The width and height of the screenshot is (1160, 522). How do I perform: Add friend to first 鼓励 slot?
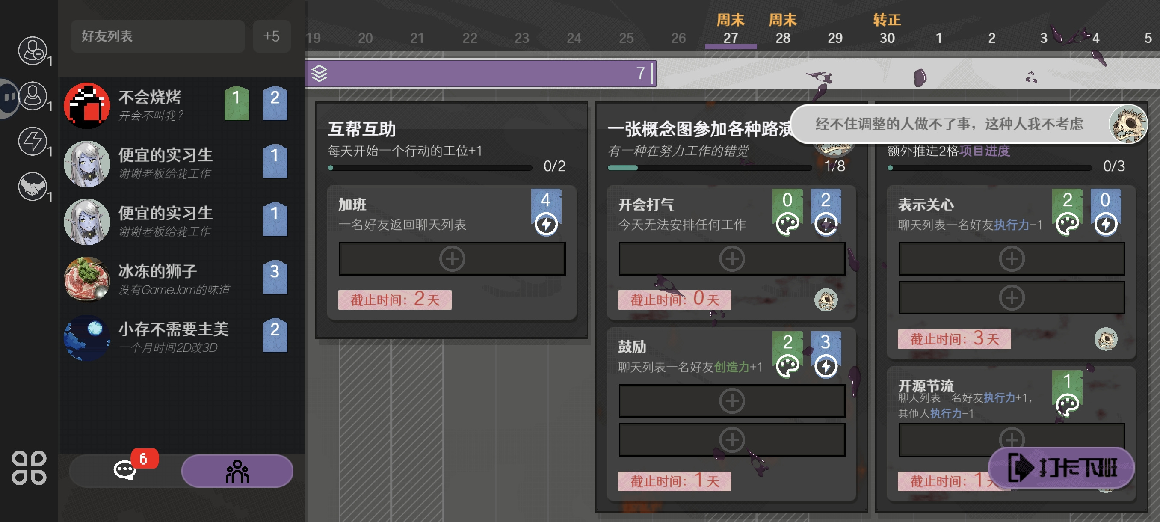(x=732, y=400)
